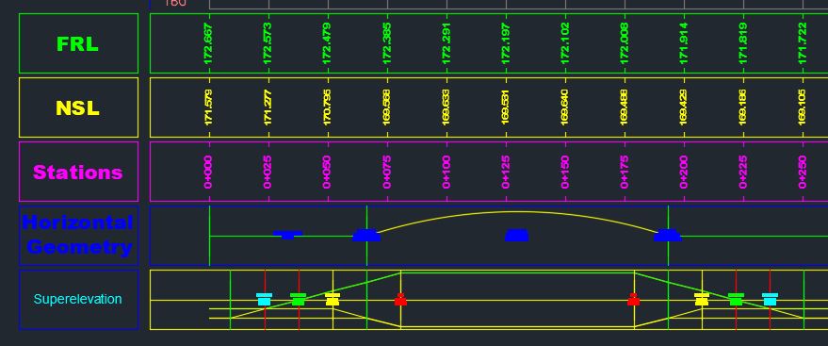Select NSL value 171.579

coord(208,107)
